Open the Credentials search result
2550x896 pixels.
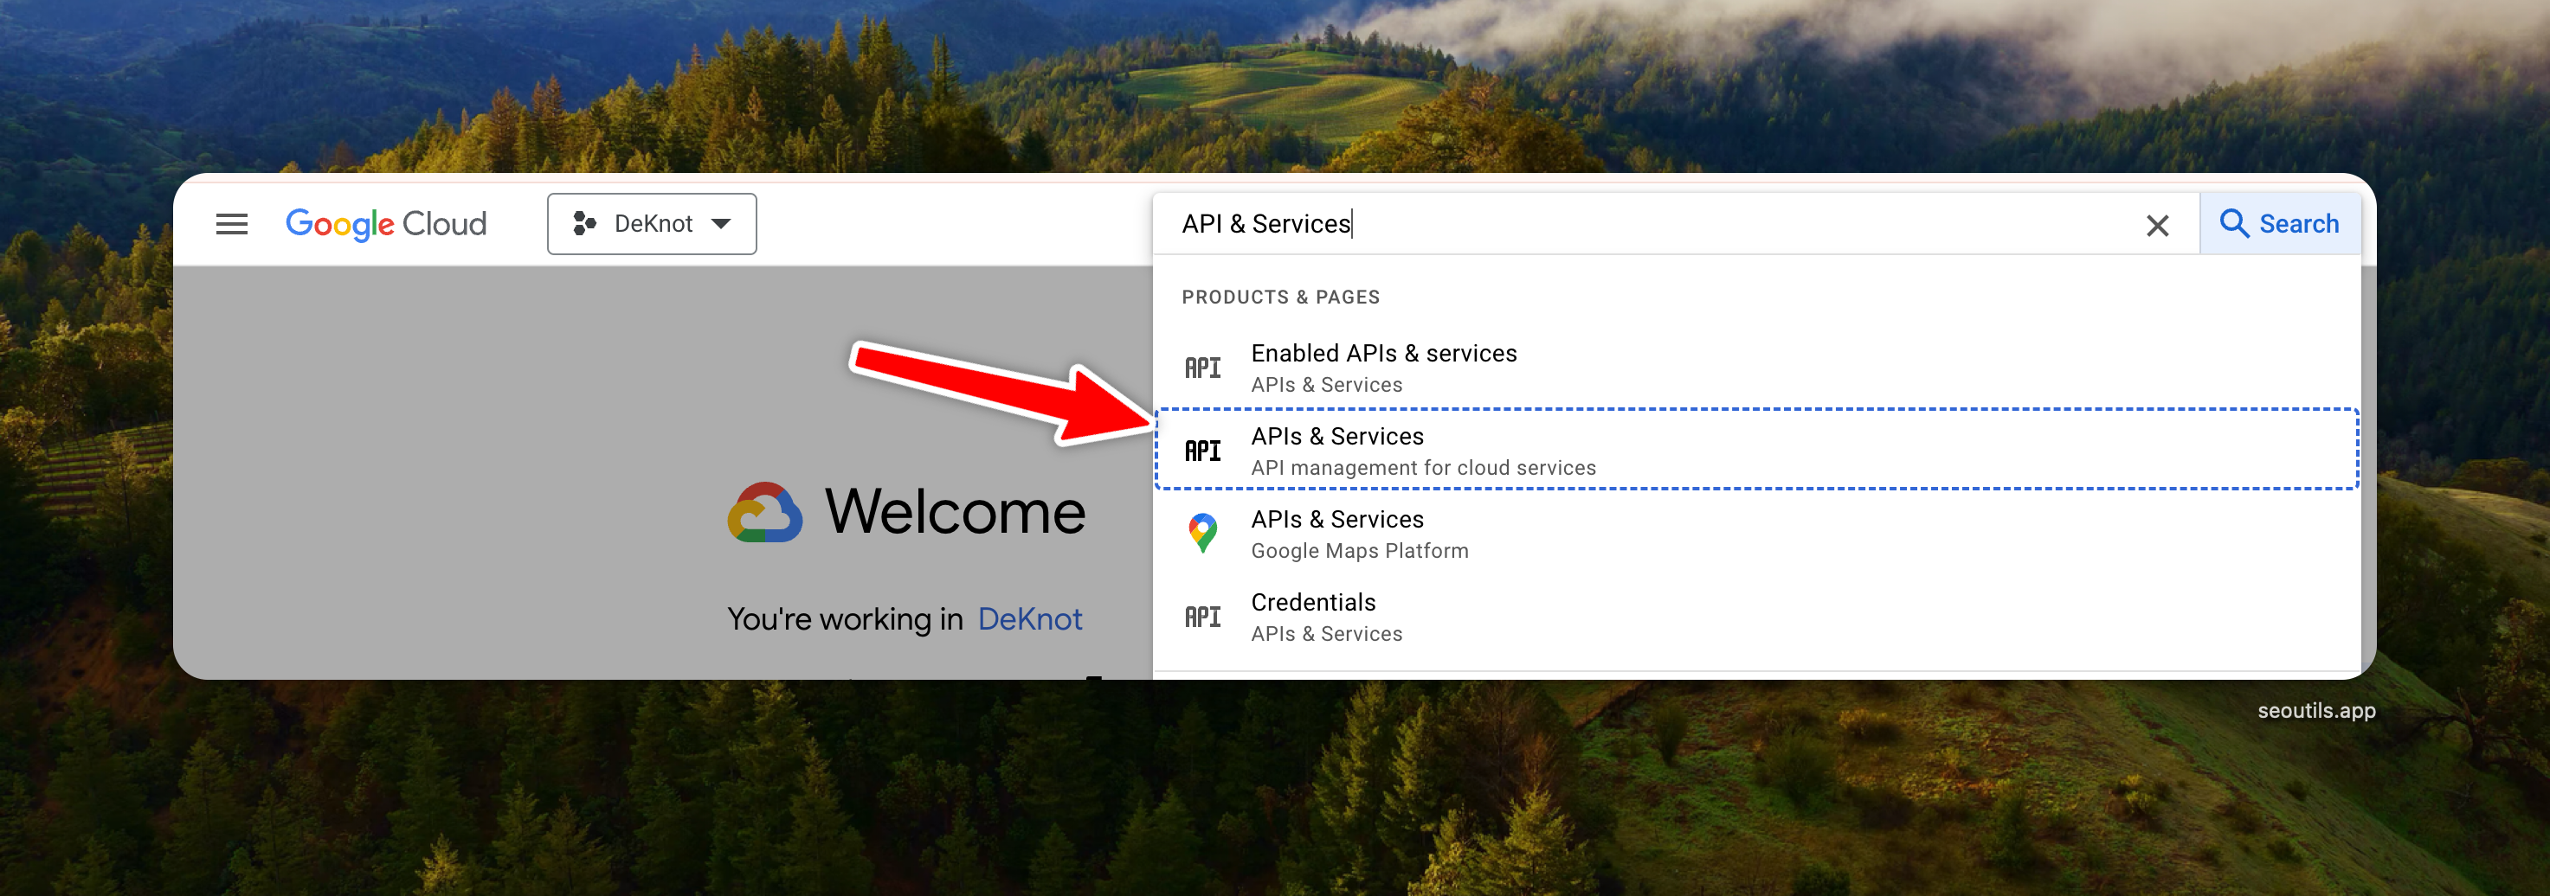pyautogui.click(x=1325, y=616)
